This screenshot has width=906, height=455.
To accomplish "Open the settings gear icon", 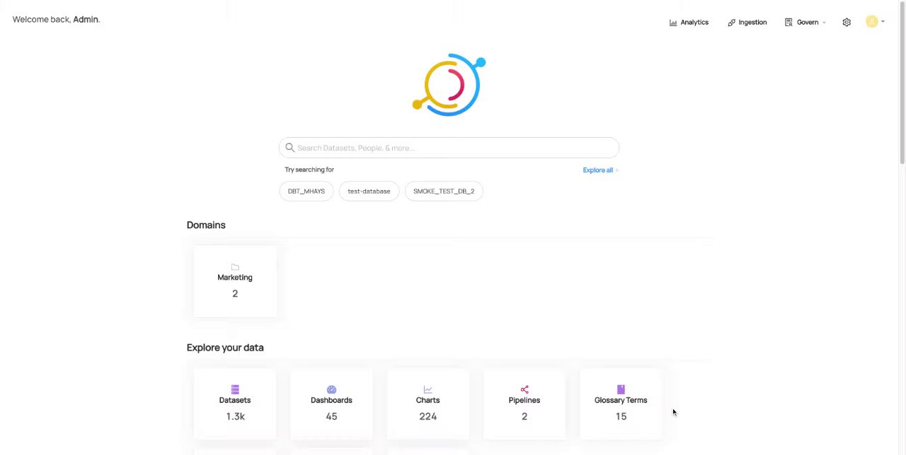I will click(x=847, y=23).
